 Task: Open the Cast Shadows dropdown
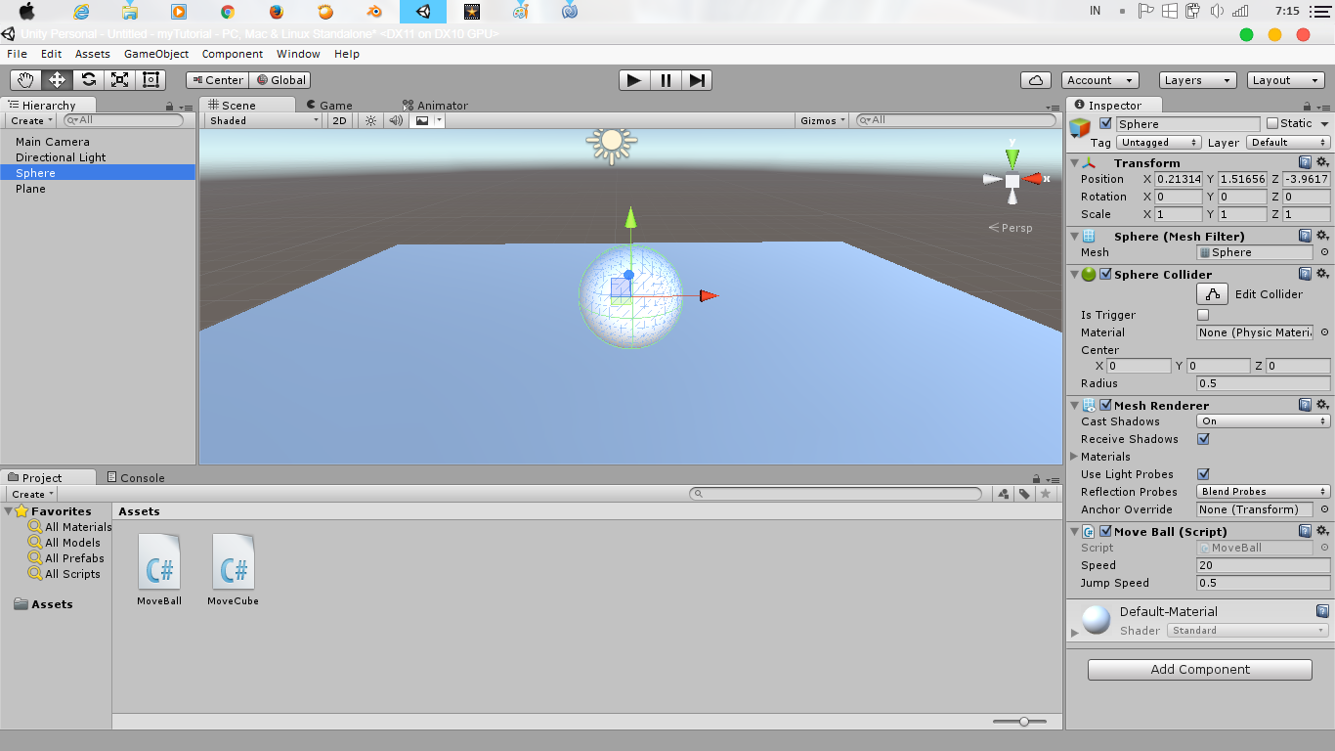[x=1262, y=420]
